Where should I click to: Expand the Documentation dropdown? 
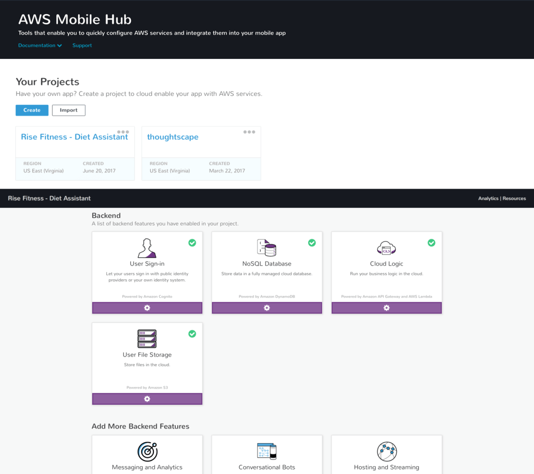pyautogui.click(x=40, y=45)
